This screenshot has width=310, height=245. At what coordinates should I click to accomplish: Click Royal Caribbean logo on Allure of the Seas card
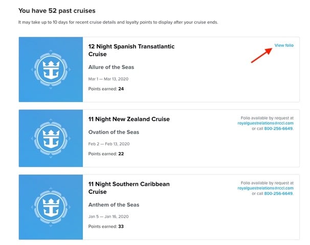[x=51, y=69]
